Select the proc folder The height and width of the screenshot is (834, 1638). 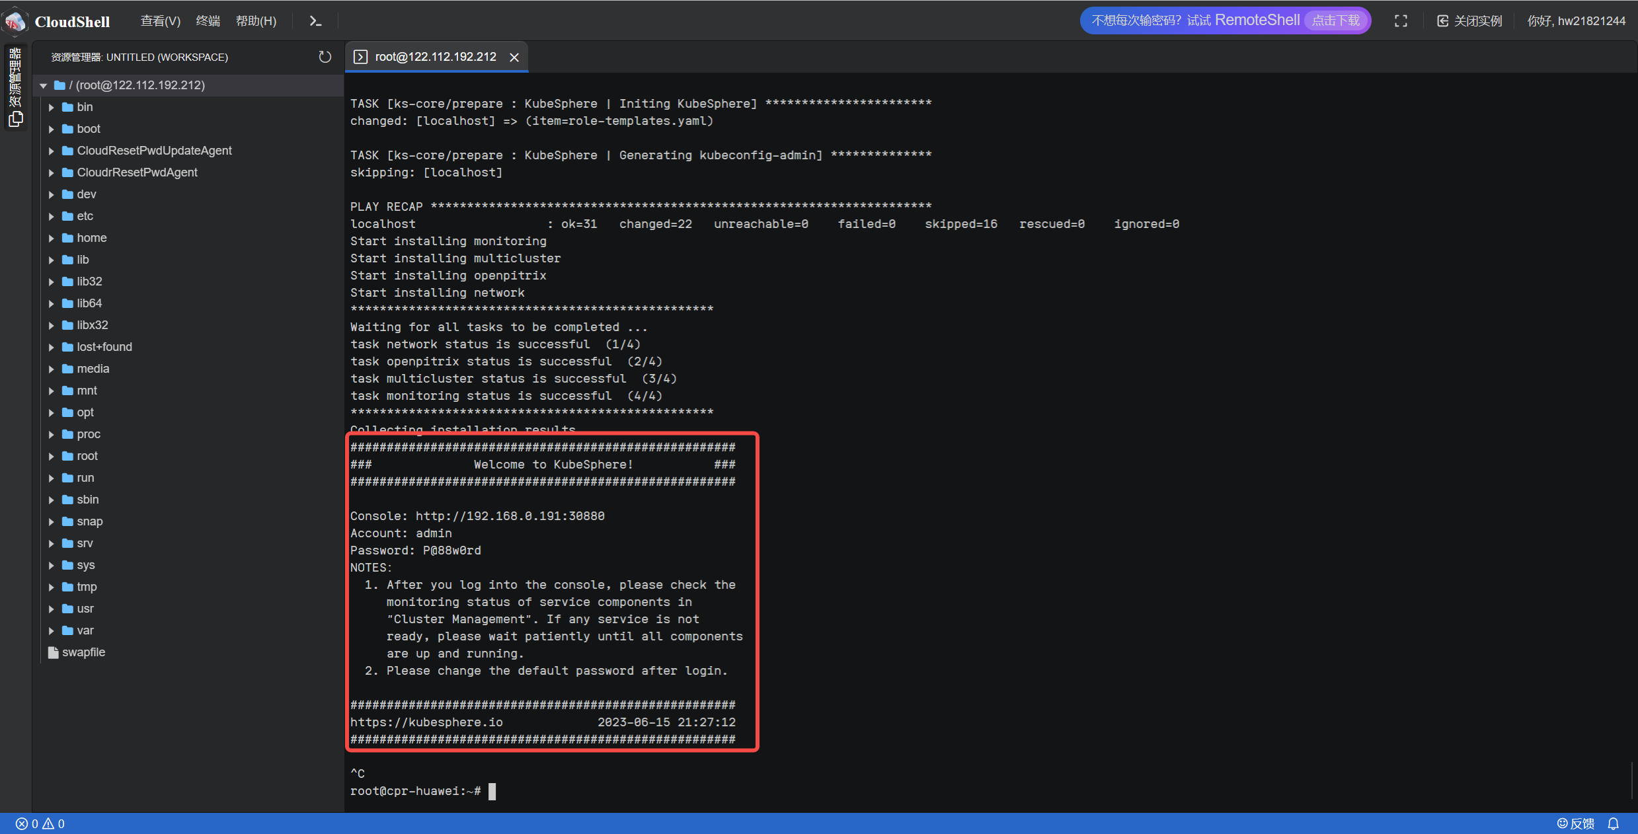(188, 434)
